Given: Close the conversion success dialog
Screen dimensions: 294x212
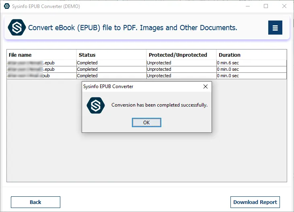Looking at the screenshot, I should (x=206, y=86).
